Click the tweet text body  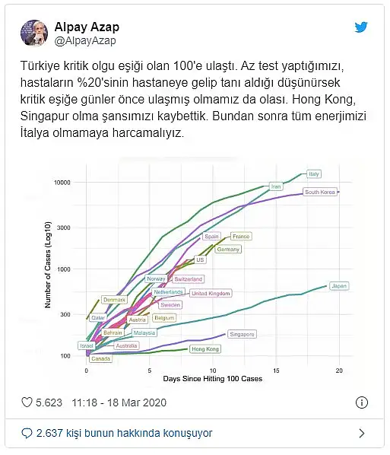[x=193, y=99]
